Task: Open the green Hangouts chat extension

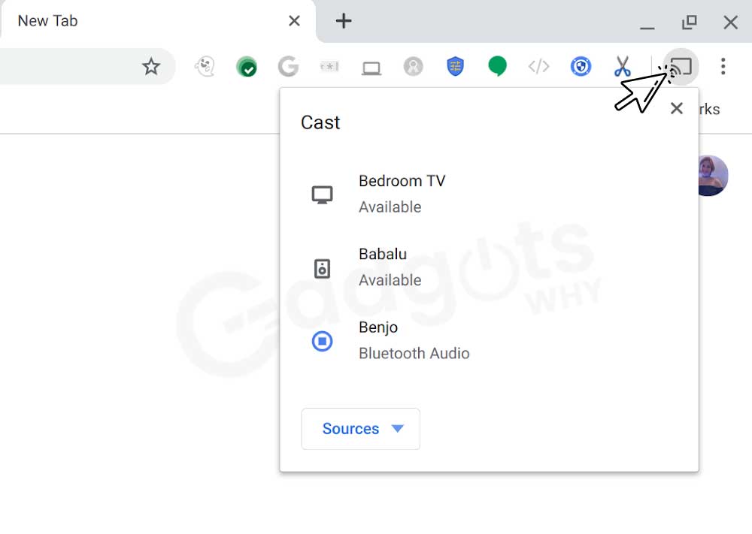Action: pos(497,67)
